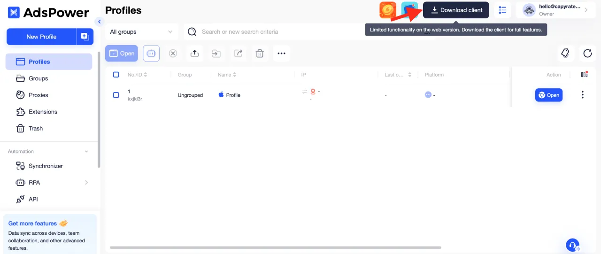Viewport: 601px width, 254px height.
Task: Click the user avatar icon
Action: 529,10
